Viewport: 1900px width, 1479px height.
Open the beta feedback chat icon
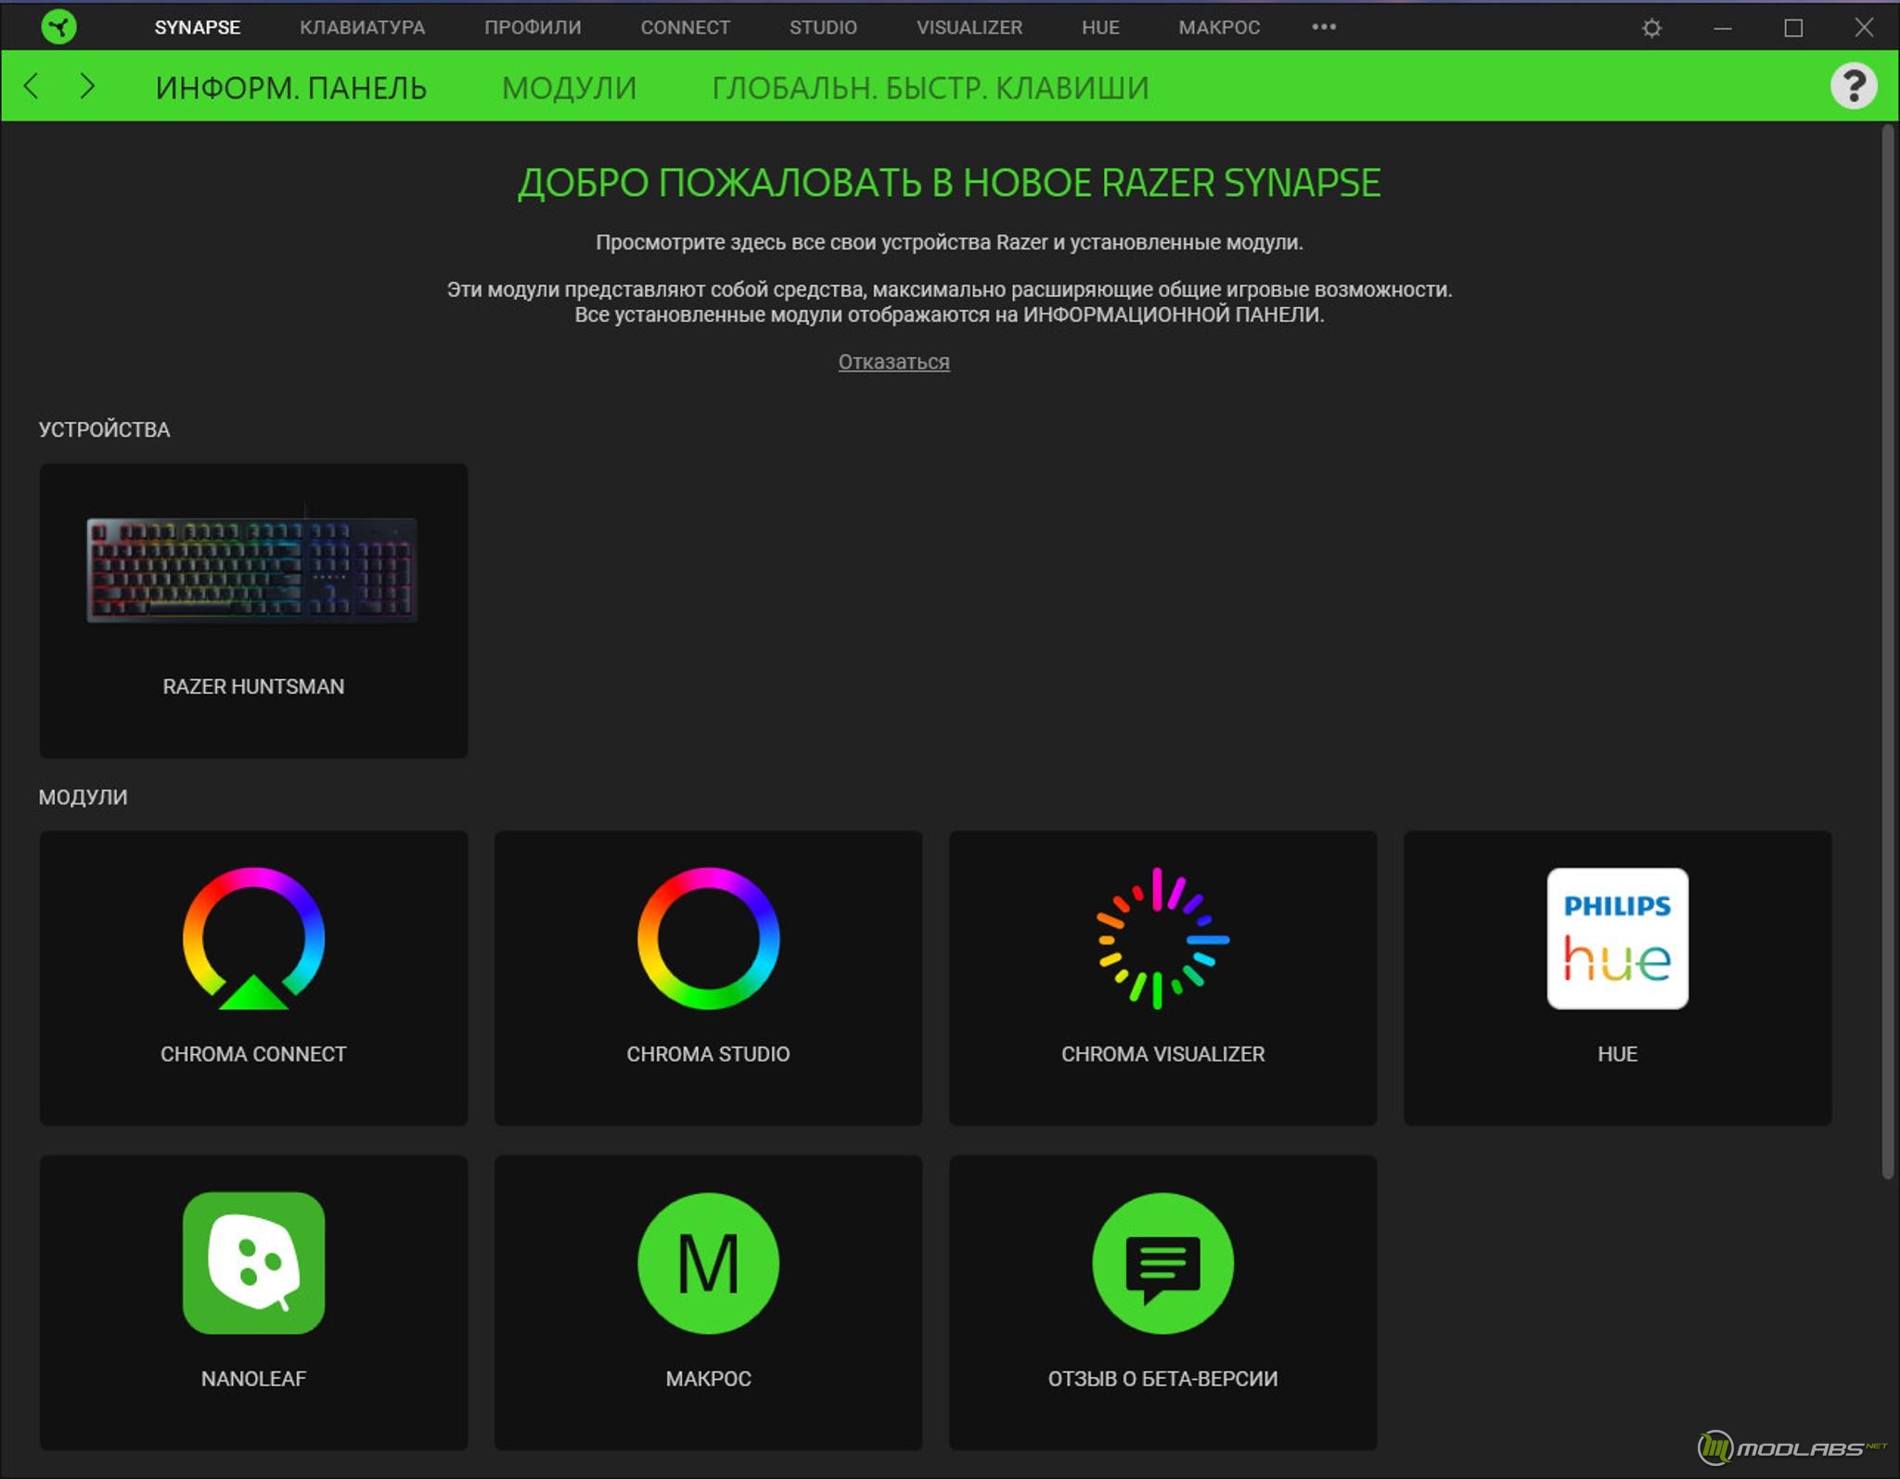click(1162, 1263)
